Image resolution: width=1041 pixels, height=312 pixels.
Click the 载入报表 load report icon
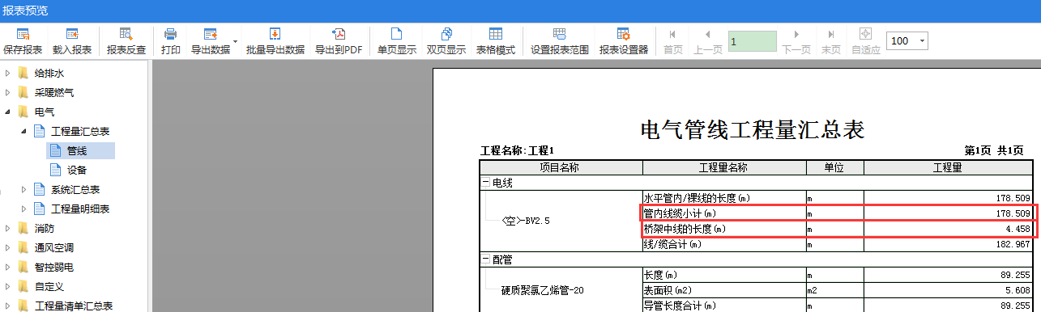click(72, 35)
